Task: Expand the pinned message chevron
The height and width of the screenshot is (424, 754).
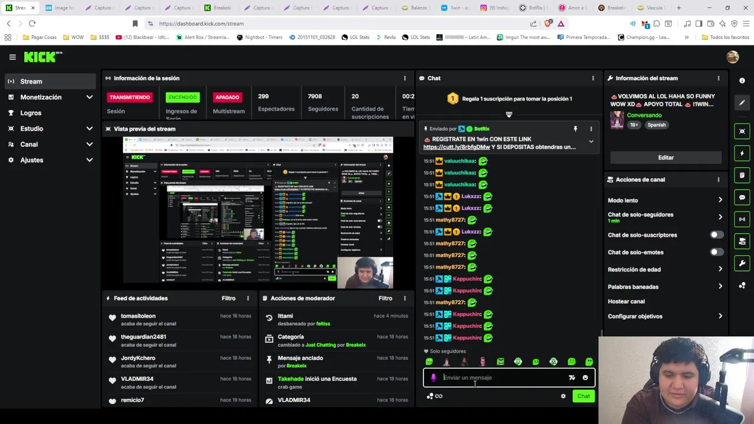Action: [591, 141]
